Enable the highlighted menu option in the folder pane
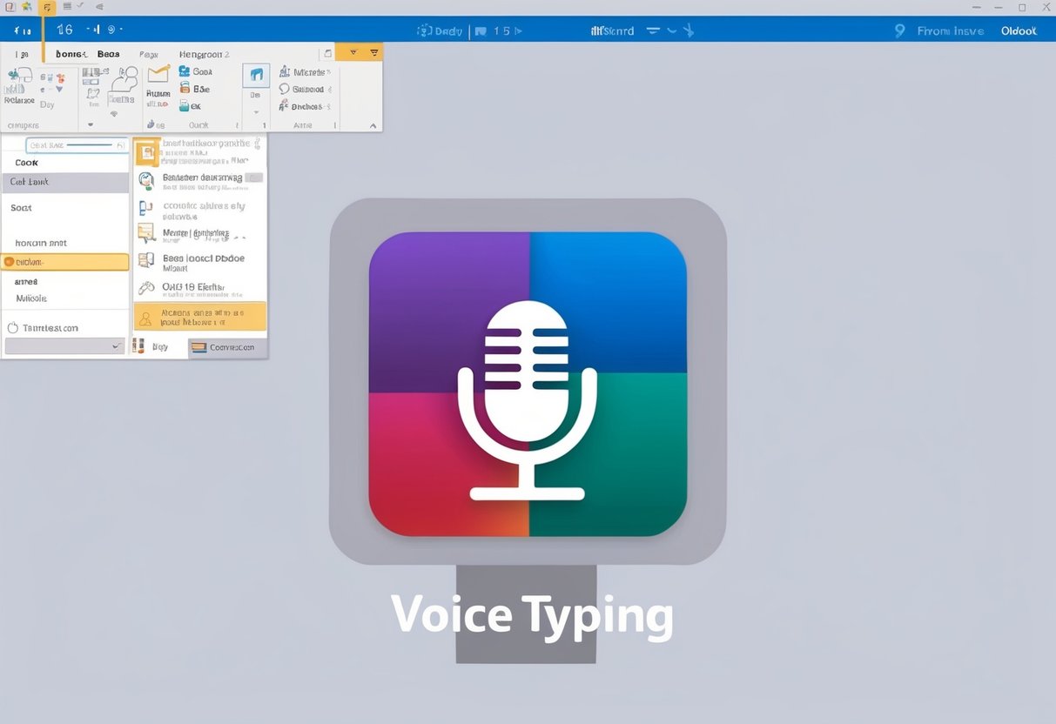Screen dimensions: 1056x724 pos(65,261)
